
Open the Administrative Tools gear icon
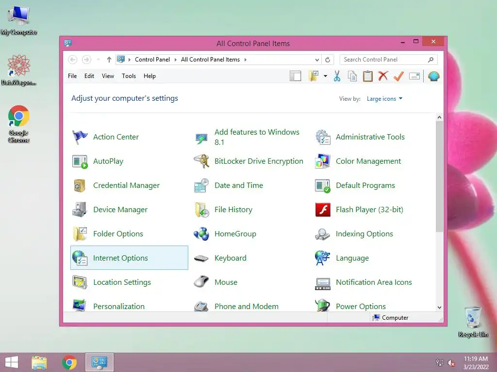tap(323, 137)
